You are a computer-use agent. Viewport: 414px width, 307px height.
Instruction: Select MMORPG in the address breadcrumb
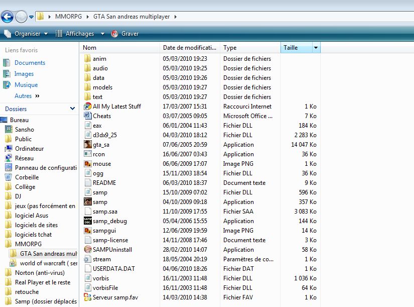pos(68,17)
